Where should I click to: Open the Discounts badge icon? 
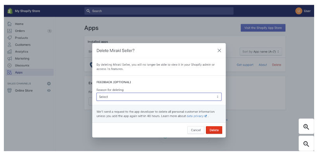pyautogui.click(x=10, y=65)
